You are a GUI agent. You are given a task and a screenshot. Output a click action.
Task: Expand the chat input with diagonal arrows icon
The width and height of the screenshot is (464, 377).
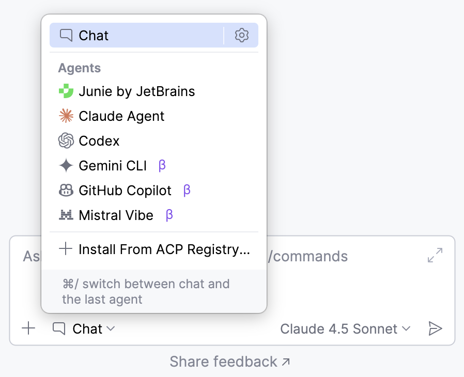click(x=436, y=255)
